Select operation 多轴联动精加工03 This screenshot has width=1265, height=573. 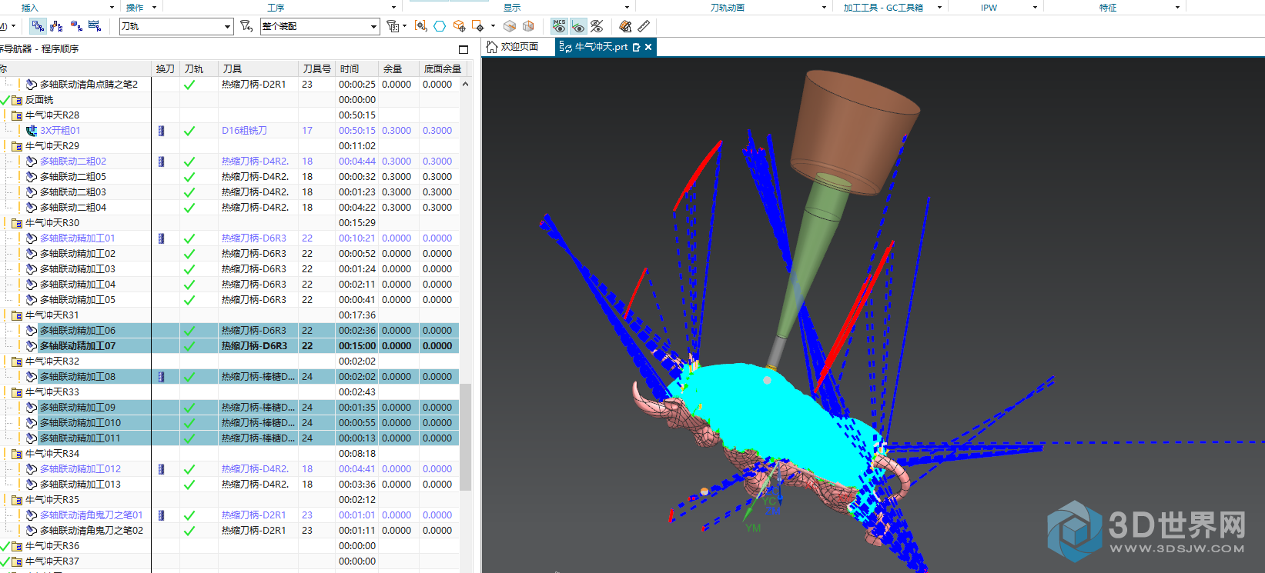coord(78,269)
